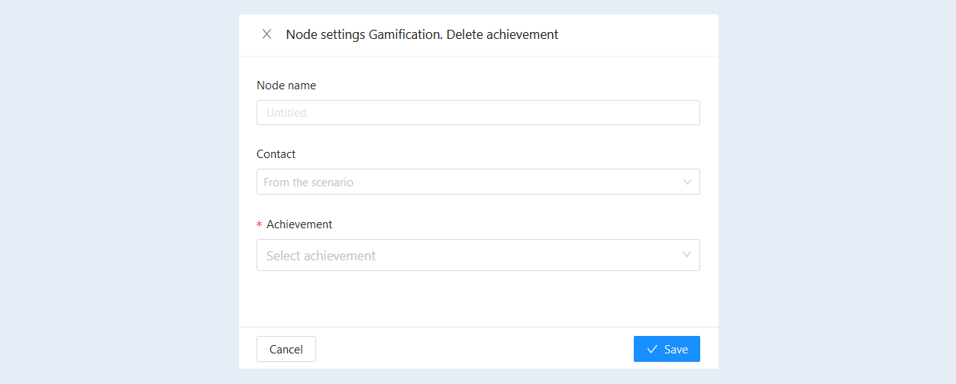The image size is (956, 384).
Task: Open the Contact dropdown
Action: click(478, 182)
